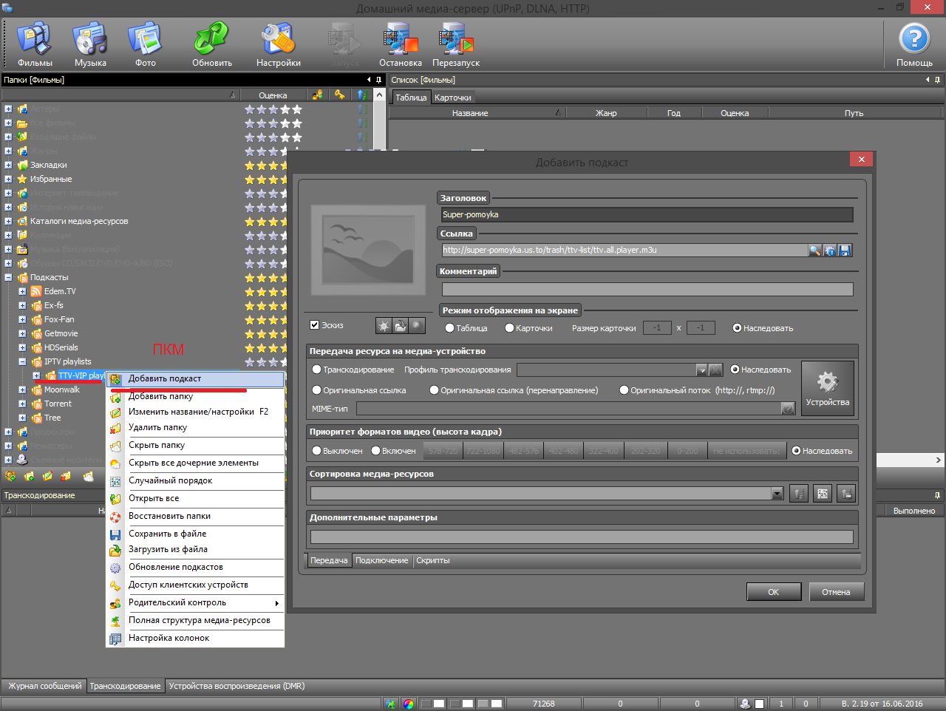Open the Профиль транскодирования dropdown
Image resolution: width=946 pixels, height=711 pixels.
coord(702,370)
